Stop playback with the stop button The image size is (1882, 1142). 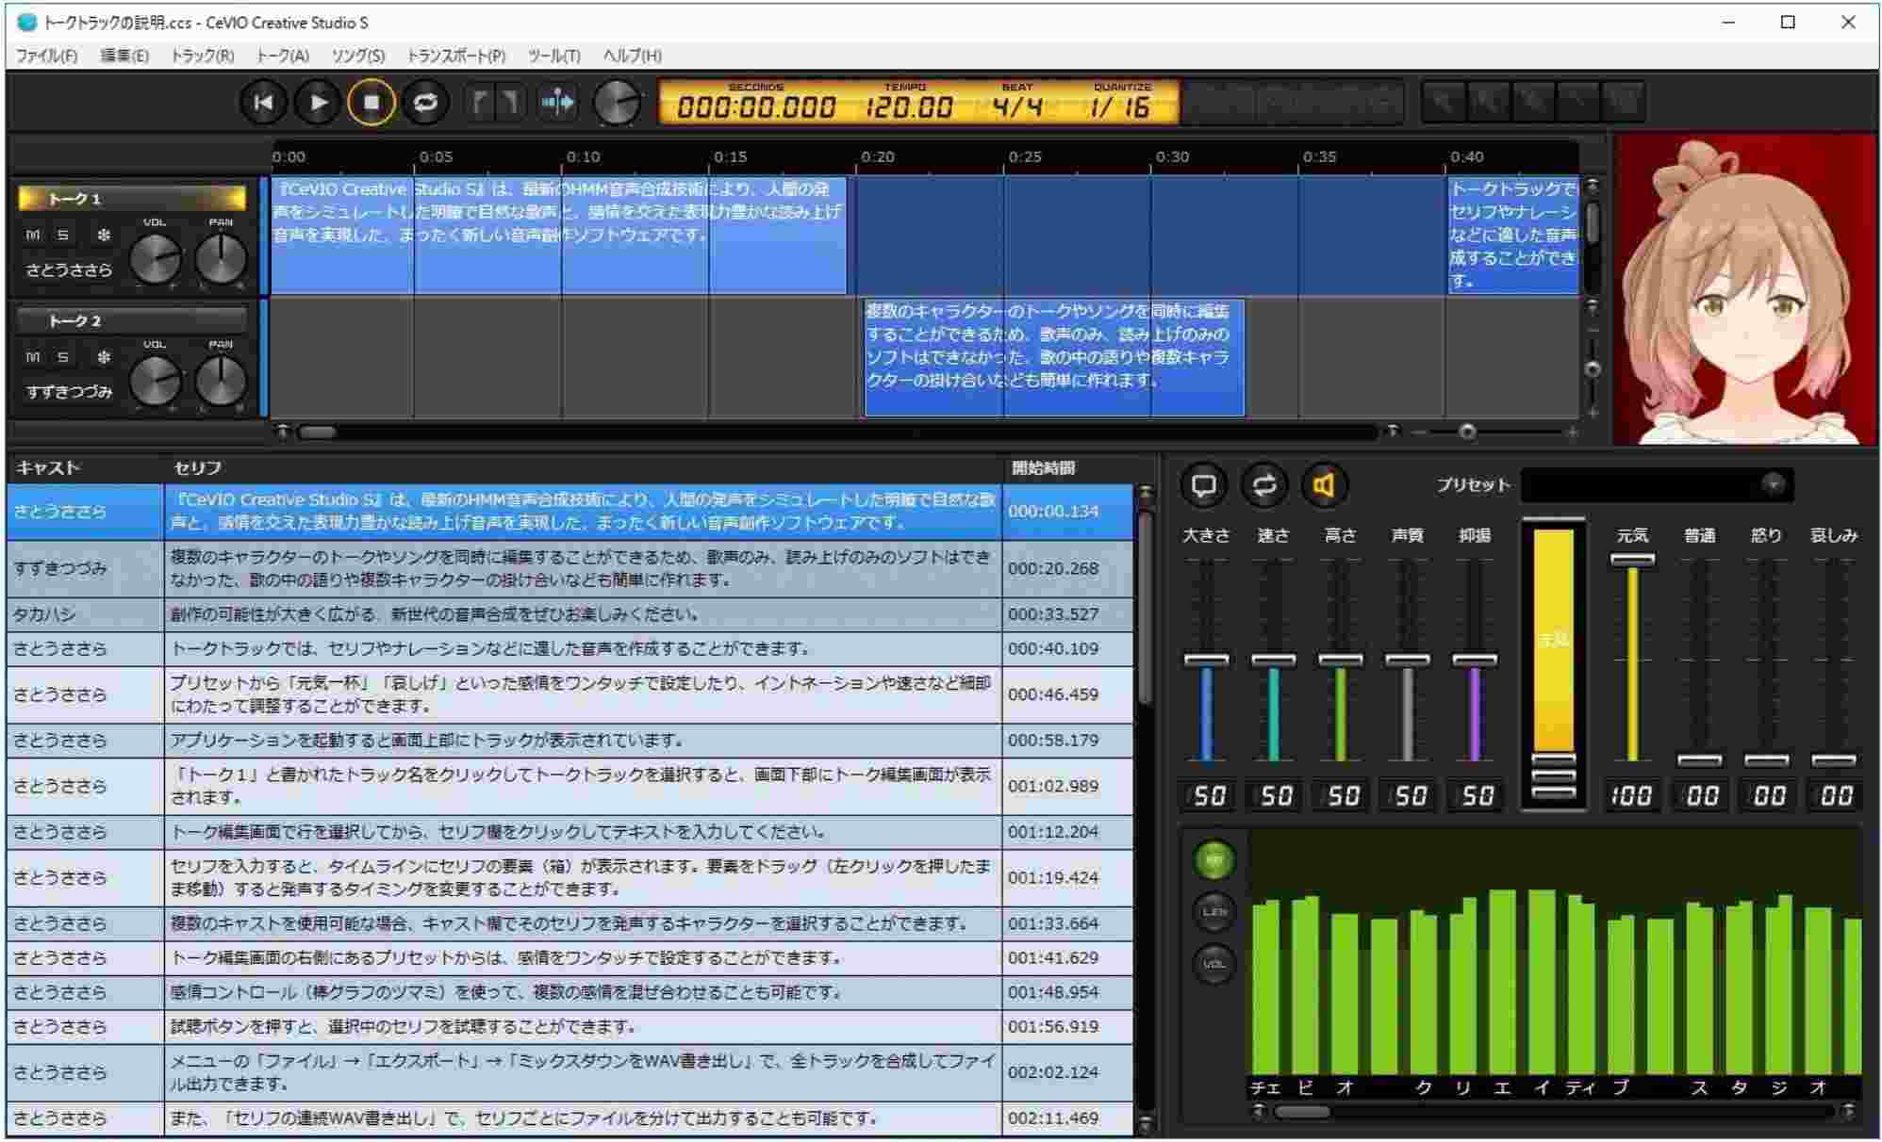(371, 102)
